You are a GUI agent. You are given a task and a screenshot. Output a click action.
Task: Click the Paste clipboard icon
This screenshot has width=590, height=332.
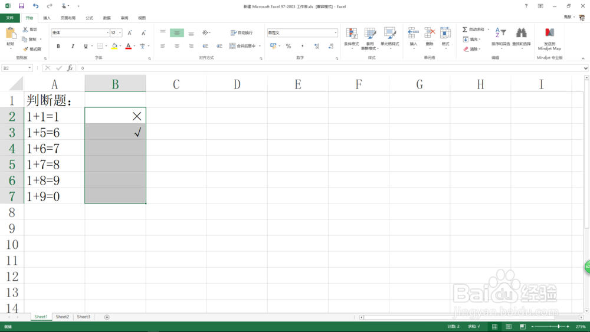click(x=11, y=34)
